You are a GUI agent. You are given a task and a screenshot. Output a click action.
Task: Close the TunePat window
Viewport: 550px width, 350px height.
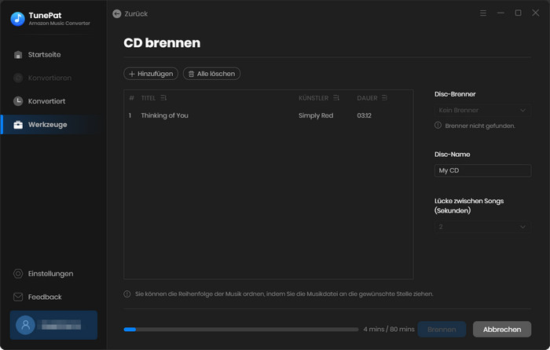click(x=536, y=13)
